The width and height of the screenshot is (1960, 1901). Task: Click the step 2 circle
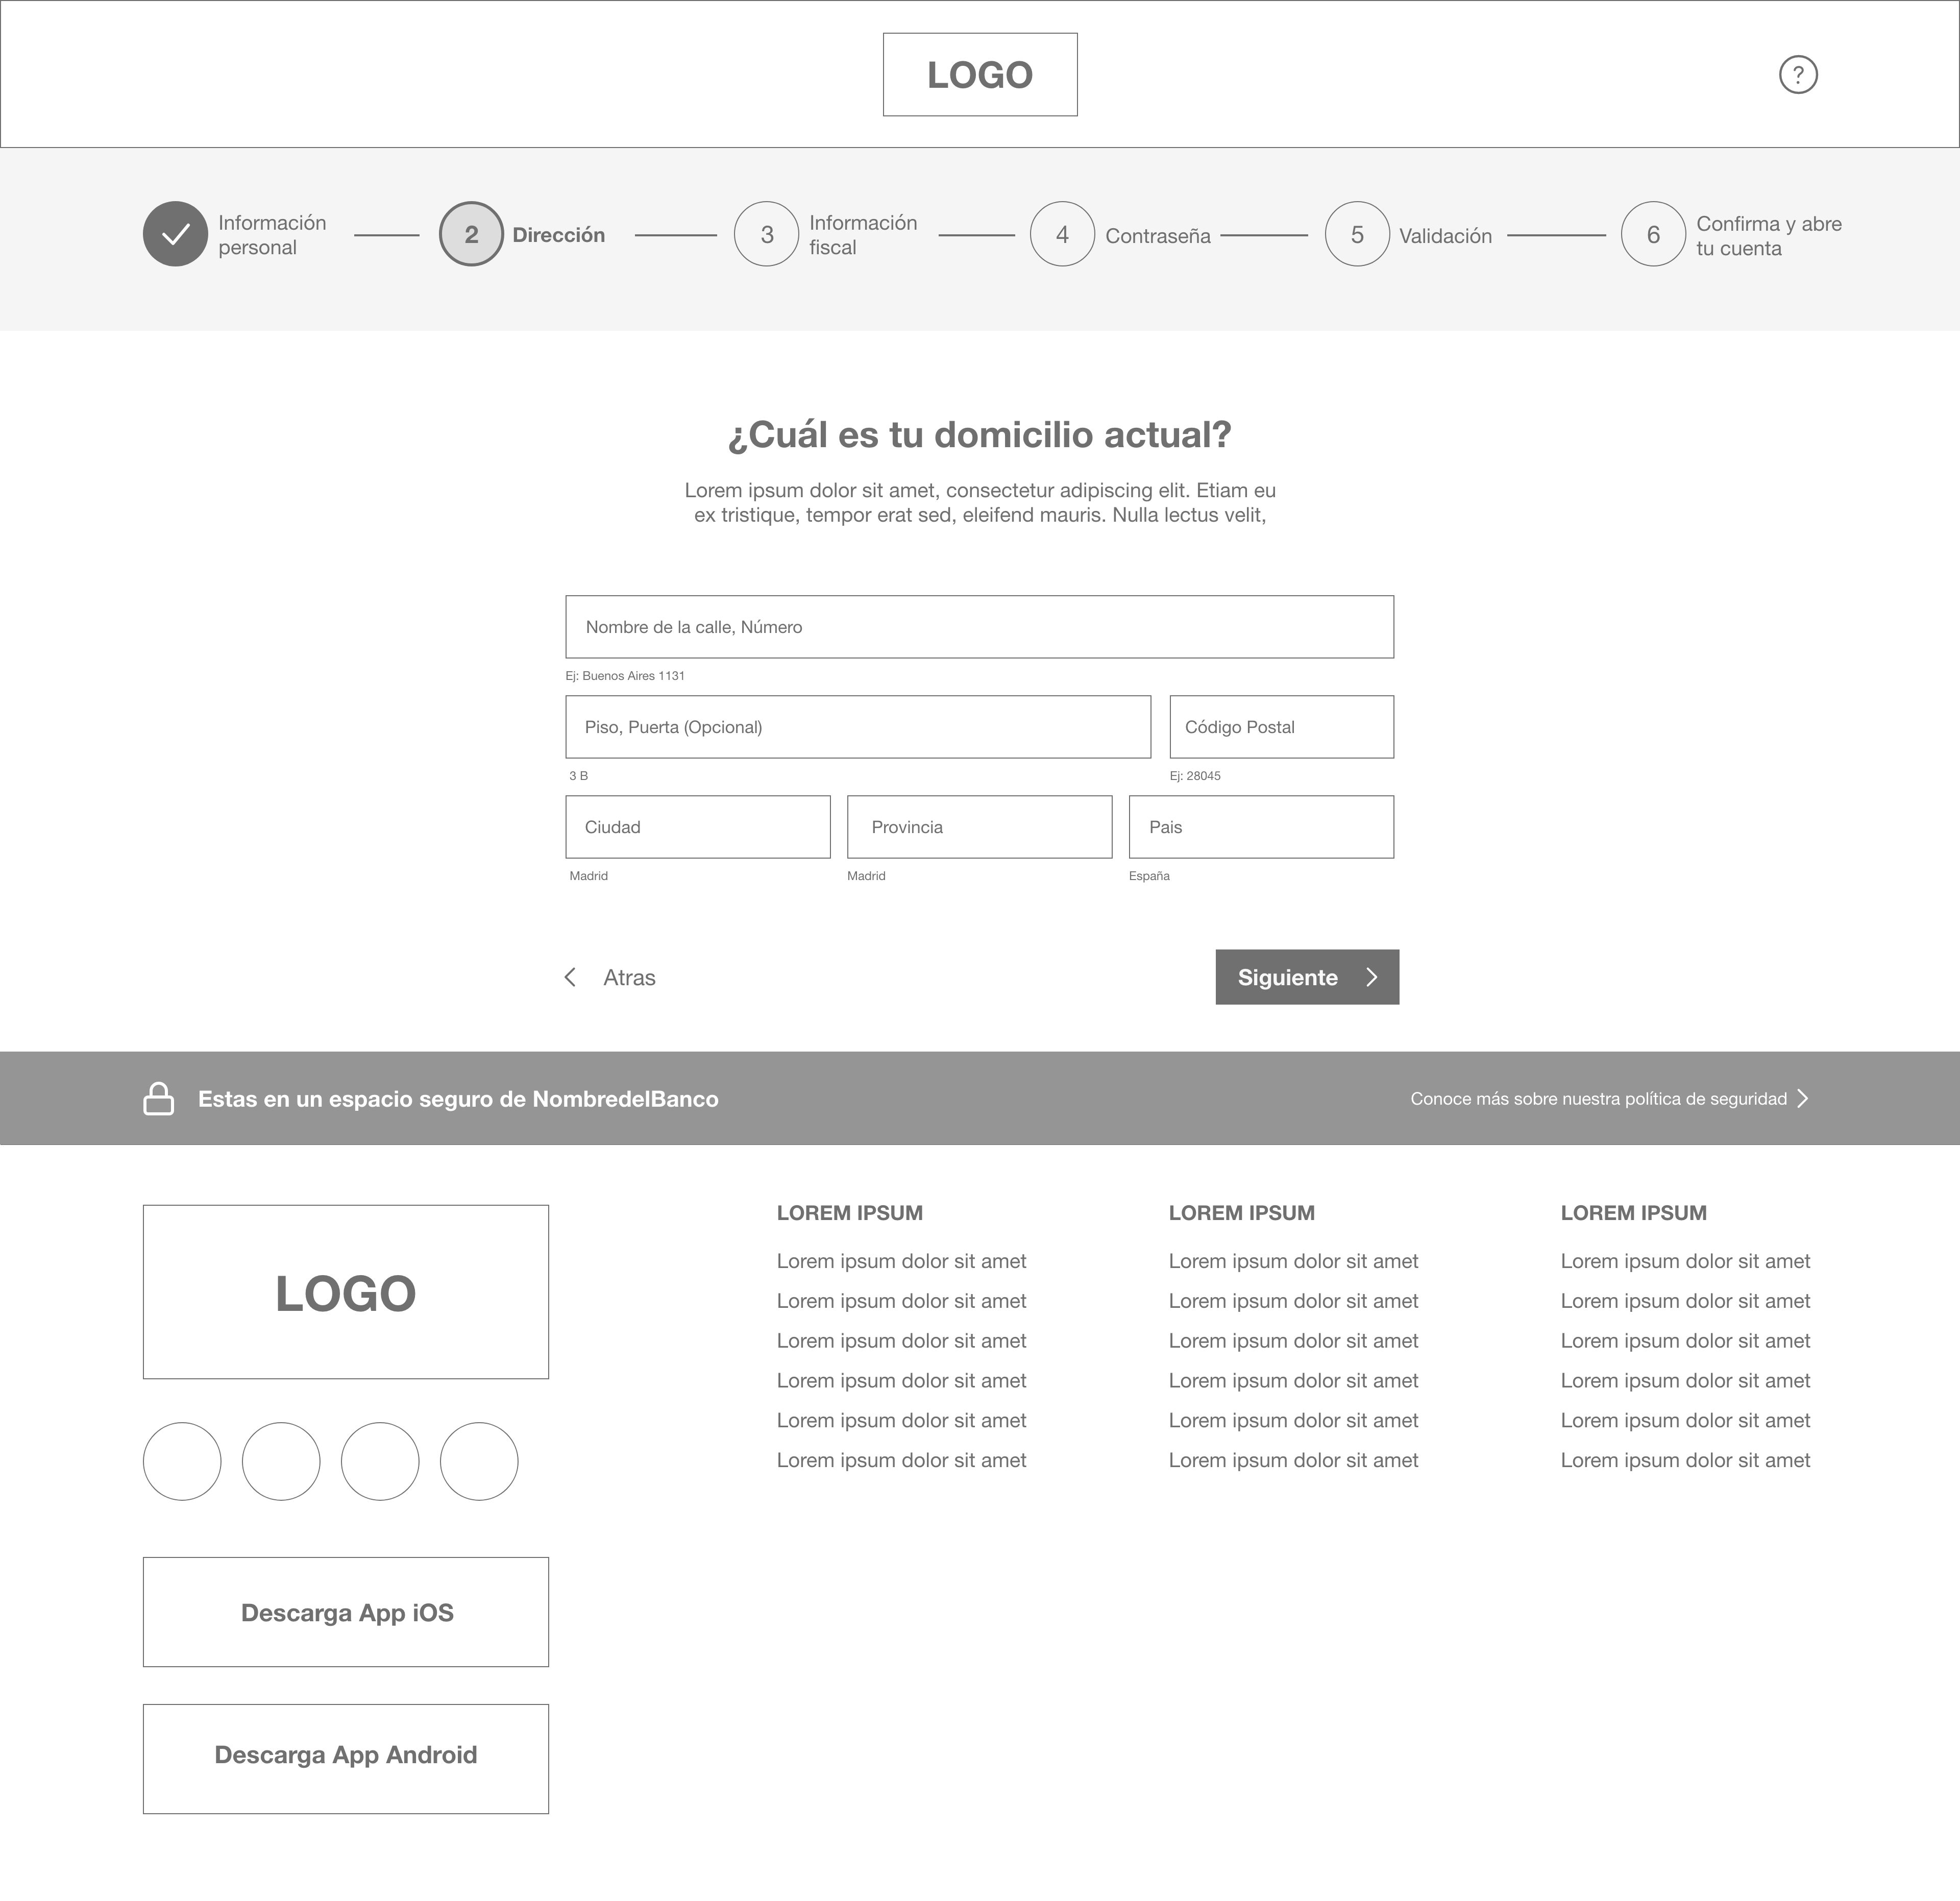click(x=471, y=234)
